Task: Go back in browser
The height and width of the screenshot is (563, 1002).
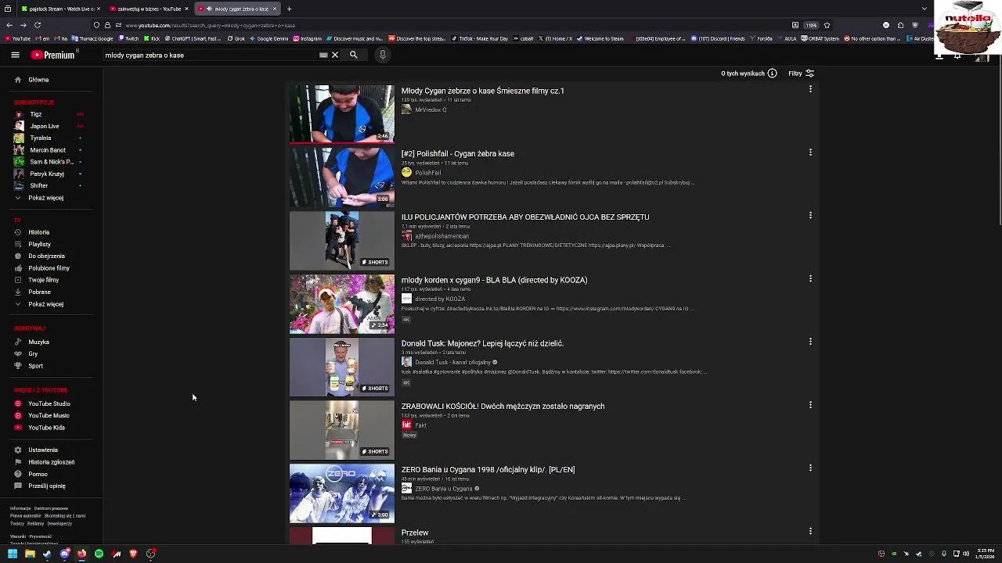Action: click(9, 25)
